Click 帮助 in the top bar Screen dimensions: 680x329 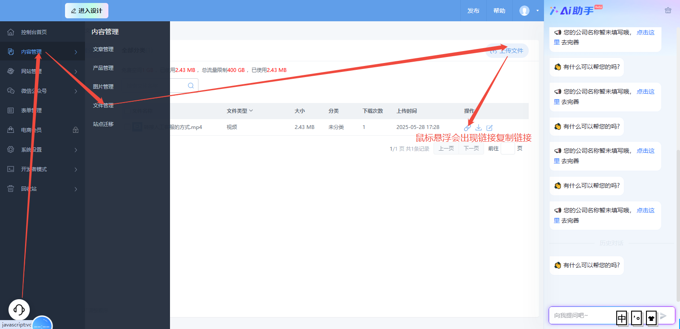pos(499,11)
